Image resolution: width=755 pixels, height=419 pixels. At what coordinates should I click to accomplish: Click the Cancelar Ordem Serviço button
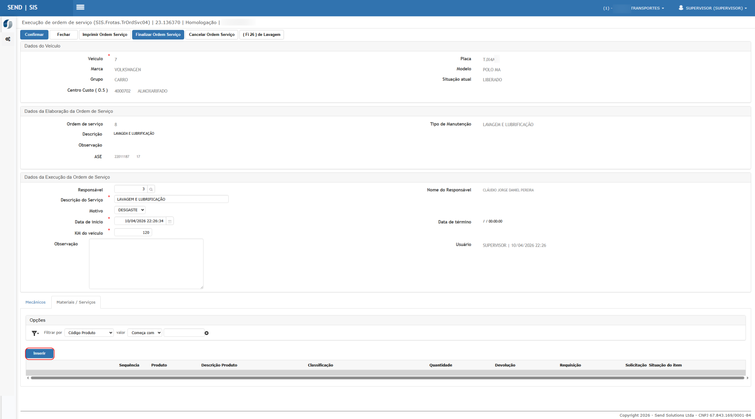tap(212, 35)
